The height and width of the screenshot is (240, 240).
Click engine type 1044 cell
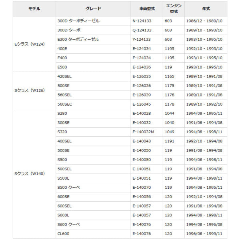click(169, 113)
